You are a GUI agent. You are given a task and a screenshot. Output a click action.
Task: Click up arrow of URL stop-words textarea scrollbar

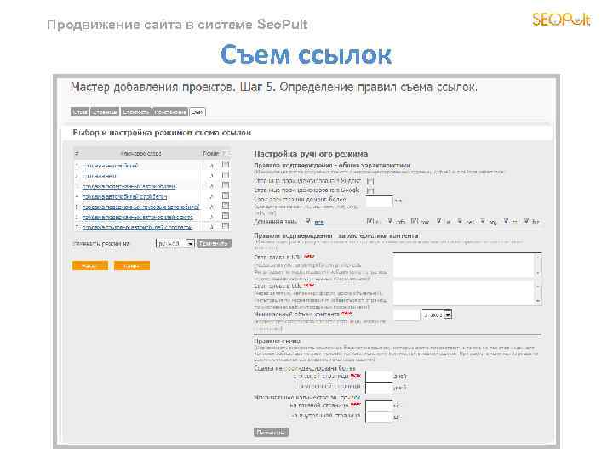click(x=538, y=258)
